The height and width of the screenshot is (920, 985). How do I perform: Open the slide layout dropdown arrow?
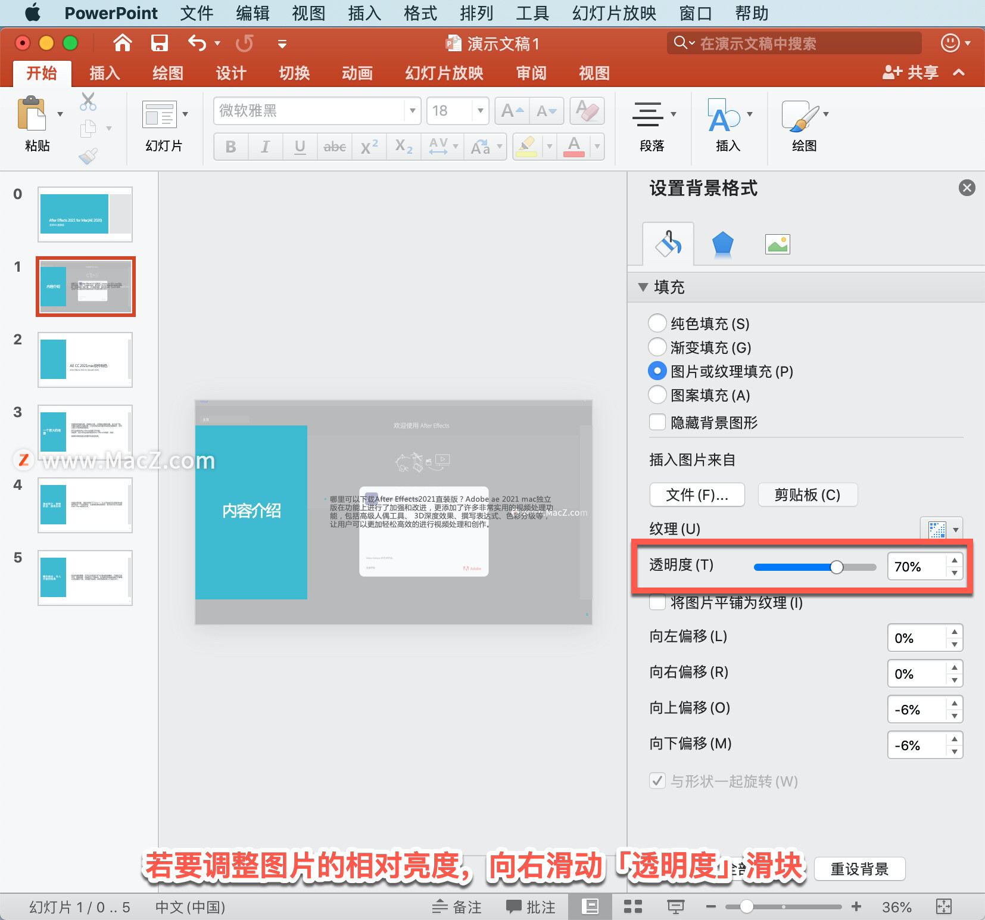click(185, 114)
